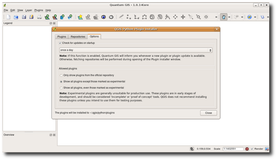The width and height of the screenshot is (277, 160).
Task: Open the View menu
Action: [20, 10]
